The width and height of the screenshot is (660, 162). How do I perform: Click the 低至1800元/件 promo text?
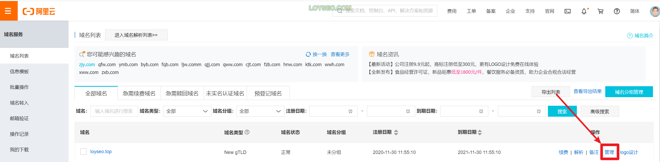coord(467,72)
